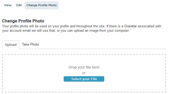Click the 'Drop your file here' text
Viewport: 169px width, 94px height.
[x=84, y=67]
